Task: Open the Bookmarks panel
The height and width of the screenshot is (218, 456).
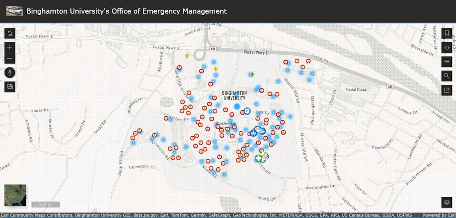Action: [x=447, y=33]
